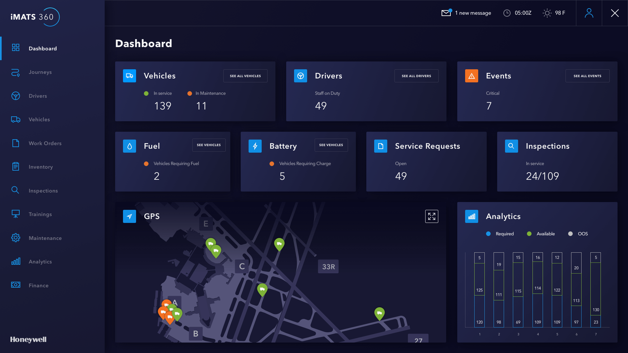Click See Vehicles button on Battery card
The image size is (628, 353).
(331, 145)
